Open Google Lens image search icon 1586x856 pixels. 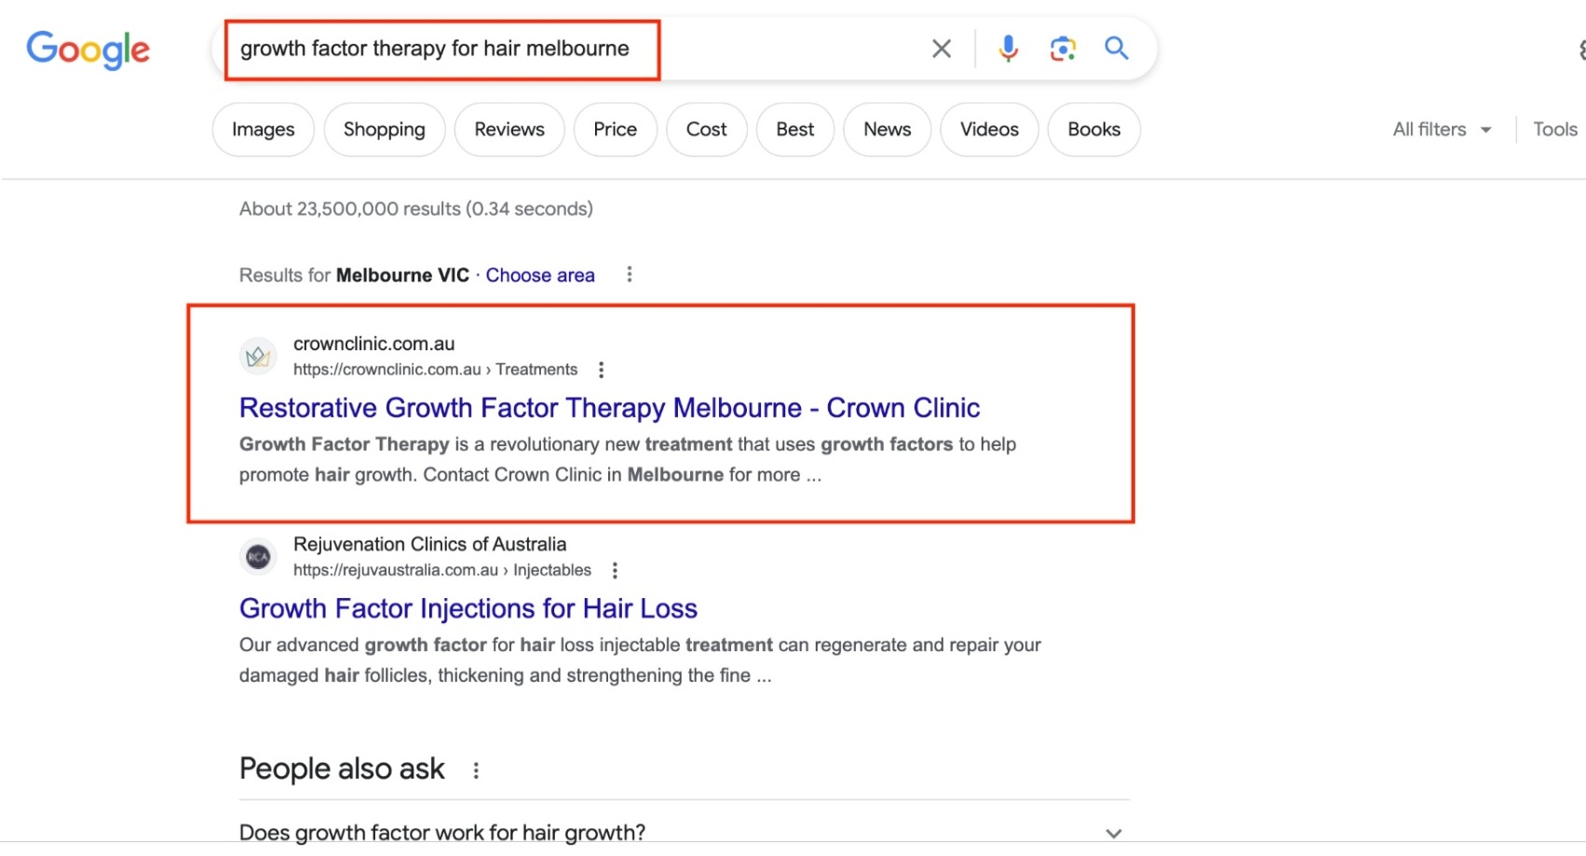[x=1063, y=48]
